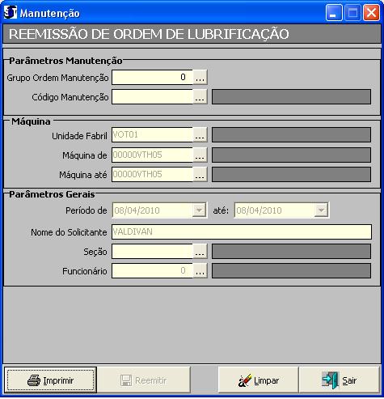This screenshot has width=384, height=399.
Task: Open lookup button for Funcionário
Action: coord(200,271)
